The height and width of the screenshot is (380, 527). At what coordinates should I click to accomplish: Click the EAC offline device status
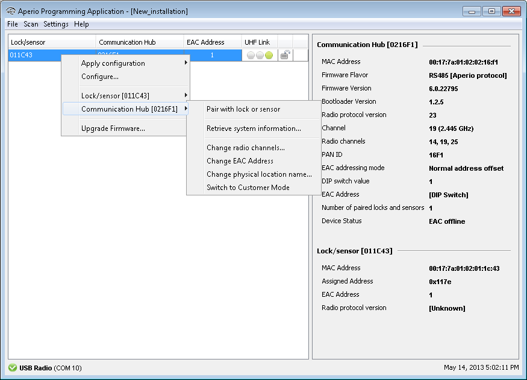click(447, 221)
